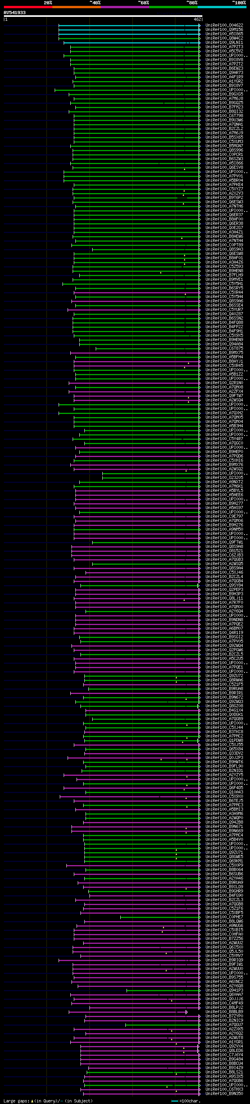
Task: Follow the UniRef100_B2CZL2 link
Action: click(224, 128)
